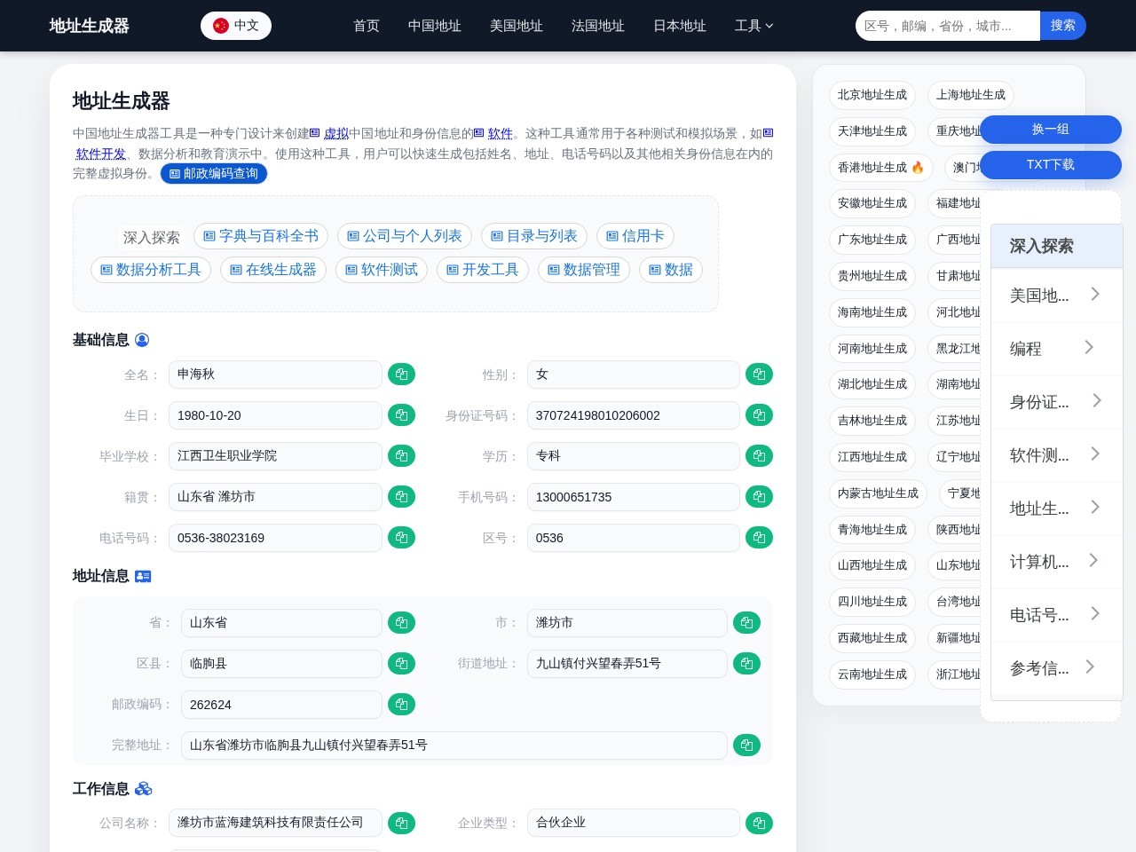The width and height of the screenshot is (1136, 852).
Task: Follow the 软件开发 link in description
Action: click(x=99, y=154)
